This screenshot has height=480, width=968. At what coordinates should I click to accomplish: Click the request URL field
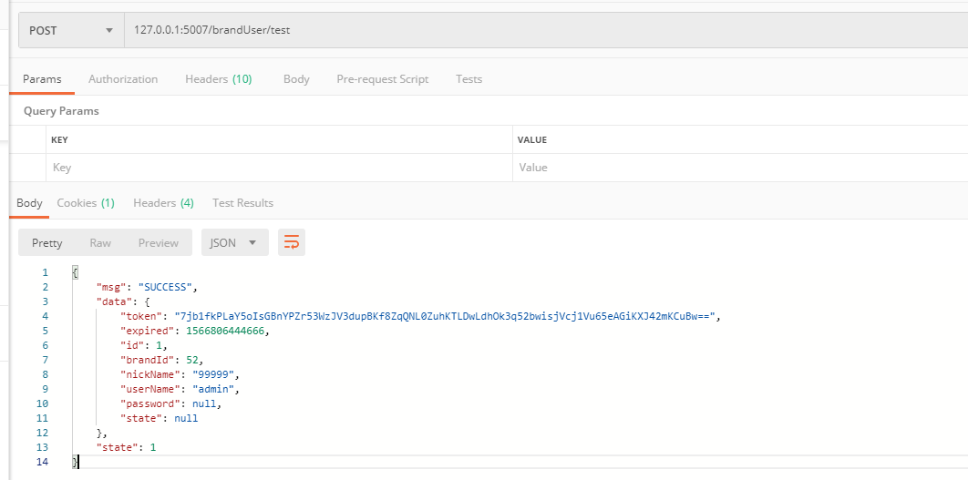point(546,30)
